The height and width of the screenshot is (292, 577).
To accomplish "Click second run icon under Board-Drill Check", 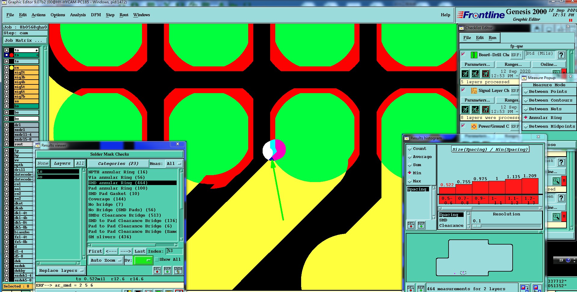I will click(x=476, y=74).
